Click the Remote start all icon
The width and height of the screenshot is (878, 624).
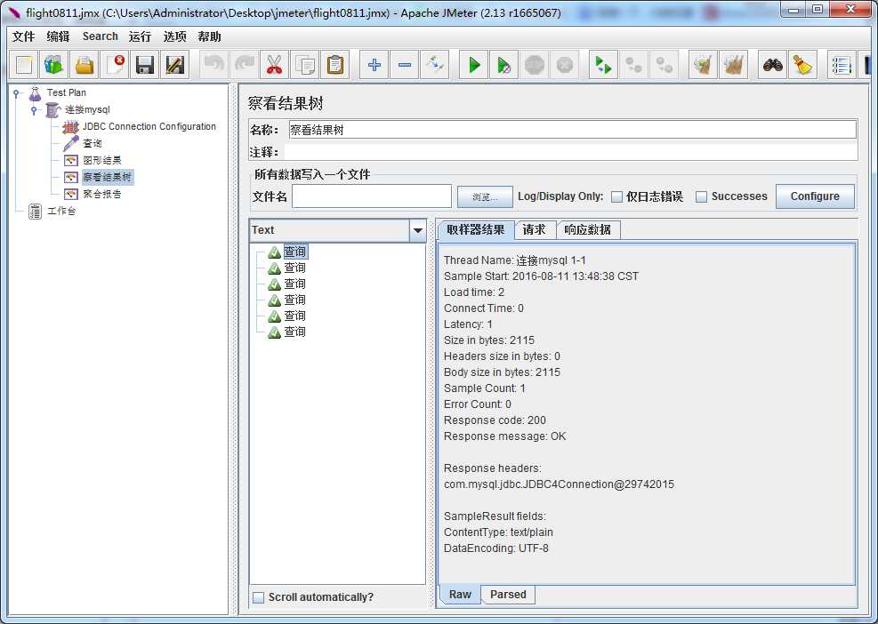coord(603,65)
